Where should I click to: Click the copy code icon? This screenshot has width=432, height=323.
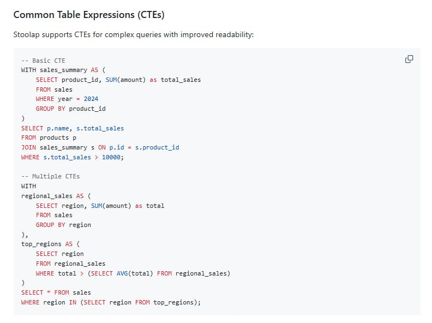pos(409,59)
